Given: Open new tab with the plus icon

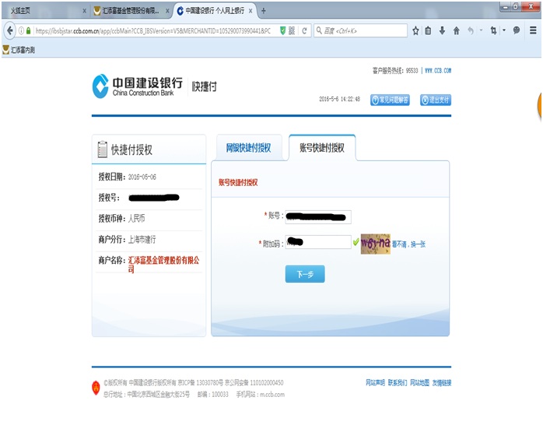Looking at the screenshot, I should coord(264,11).
